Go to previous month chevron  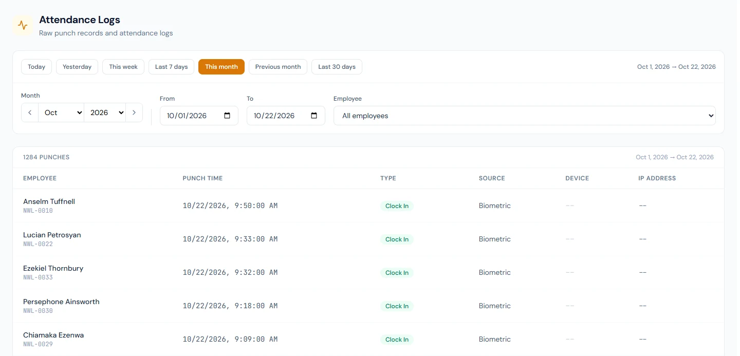click(x=30, y=113)
